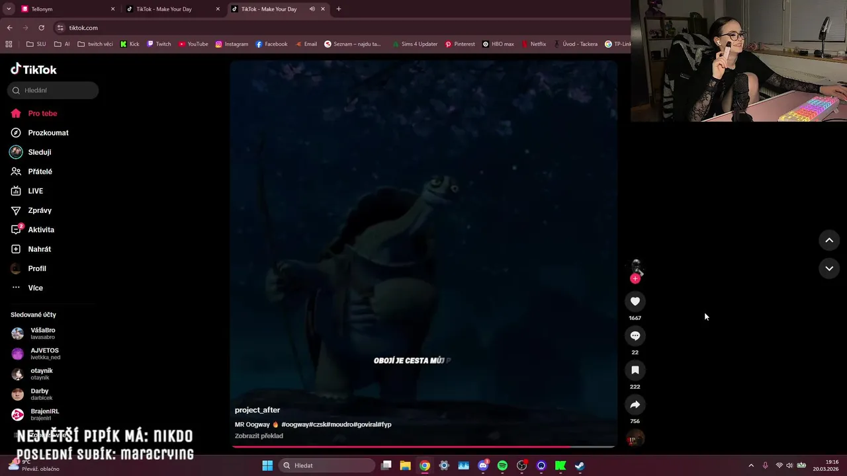Open VášaBro followed account
This screenshot has height=476, width=847.
pos(42,333)
